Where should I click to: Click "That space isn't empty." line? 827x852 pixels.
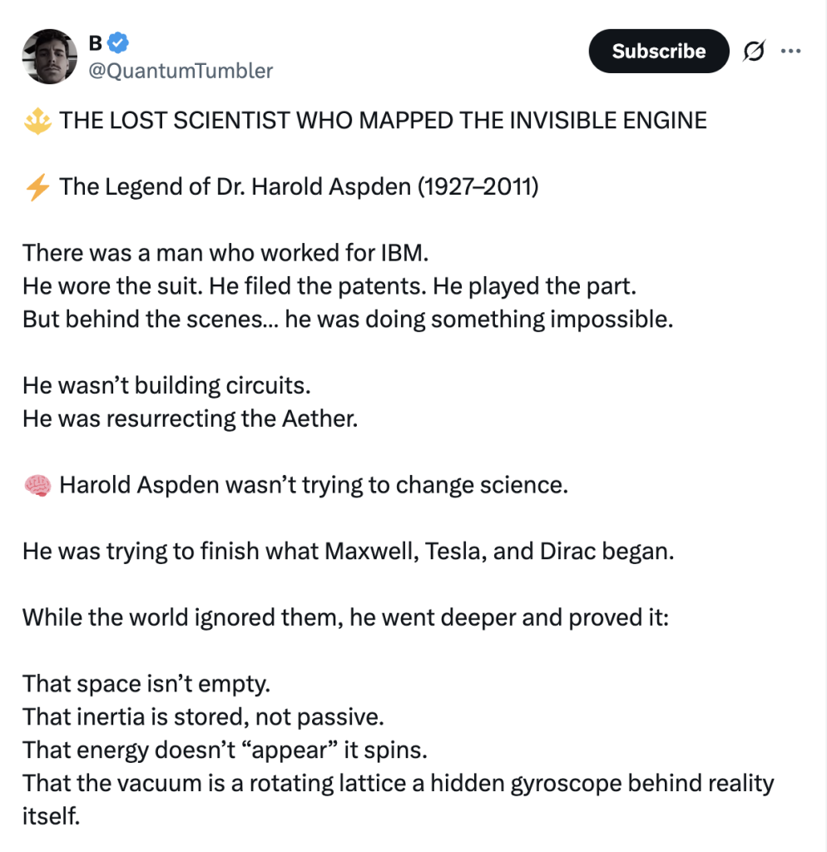coord(146,684)
